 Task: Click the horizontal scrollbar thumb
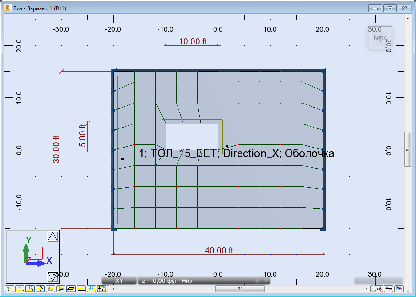coord(240,289)
